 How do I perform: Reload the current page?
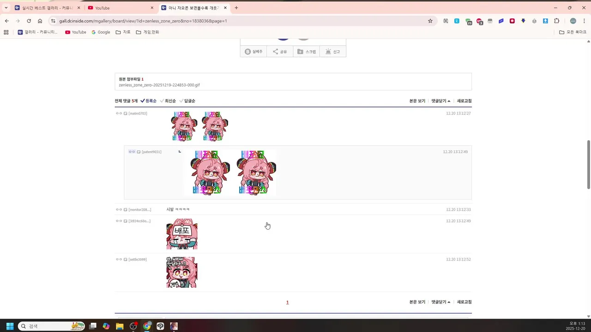coord(29,21)
